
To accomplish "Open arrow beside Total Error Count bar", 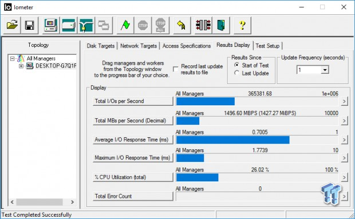I will [344, 196].
